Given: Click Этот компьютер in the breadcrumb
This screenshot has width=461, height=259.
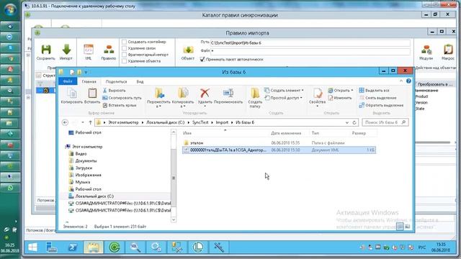Looking at the screenshot, I should click(x=123, y=122).
